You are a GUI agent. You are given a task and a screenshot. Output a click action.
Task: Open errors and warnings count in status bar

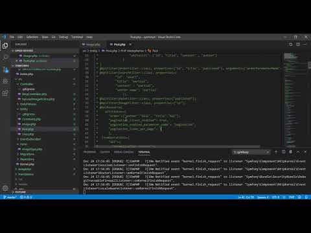pyautogui.click(x=26, y=197)
